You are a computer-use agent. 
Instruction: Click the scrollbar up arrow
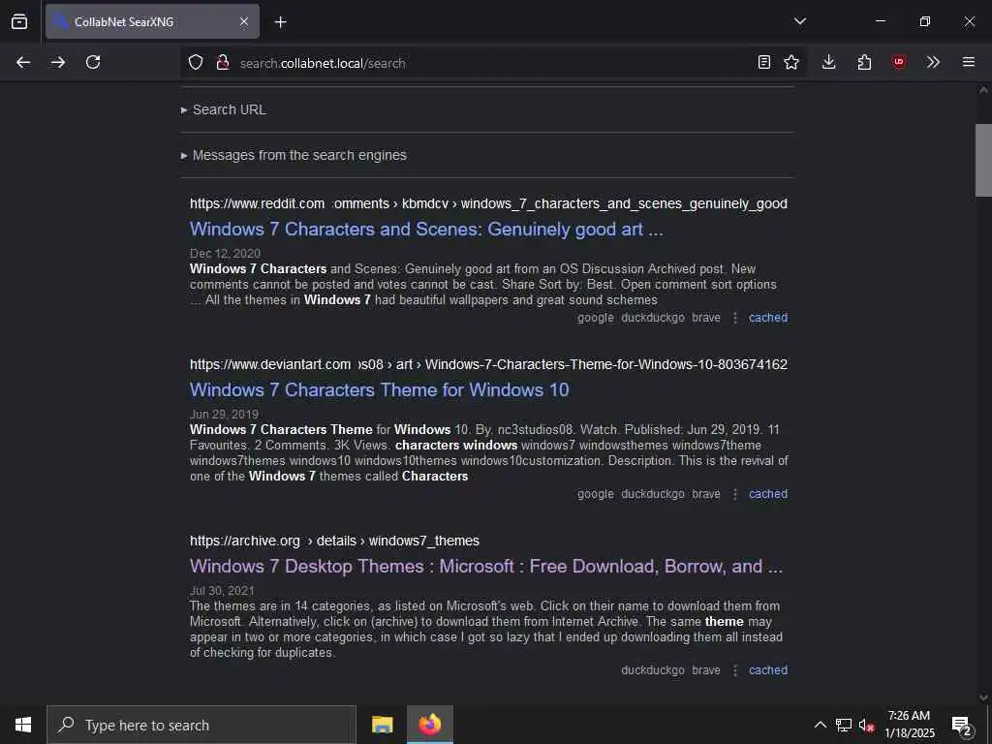[983, 90]
